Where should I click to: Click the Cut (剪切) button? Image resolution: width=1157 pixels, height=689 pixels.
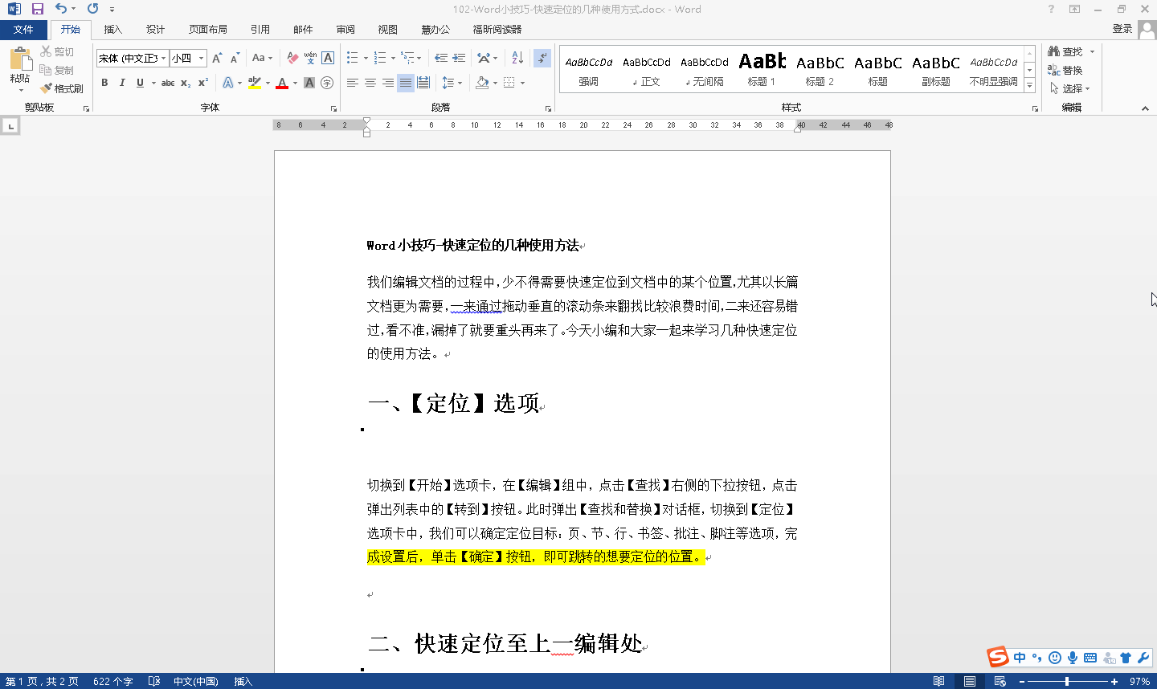point(57,51)
